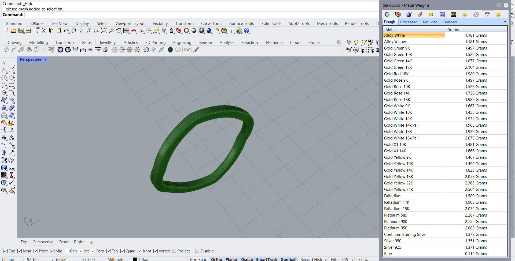This screenshot has width=515, height=261.
Task: Click the New file icon in Standard toolbar
Action: pyautogui.click(x=6, y=31)
